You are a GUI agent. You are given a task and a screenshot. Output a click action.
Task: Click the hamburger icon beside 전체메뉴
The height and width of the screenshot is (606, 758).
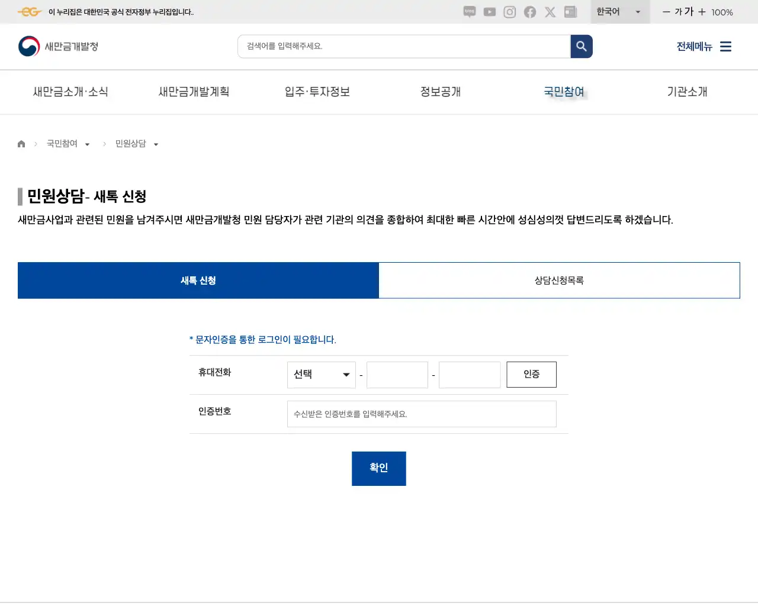725,46
